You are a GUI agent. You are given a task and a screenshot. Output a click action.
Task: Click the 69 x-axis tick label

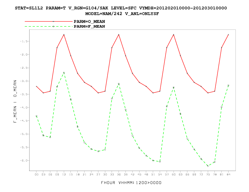194,174
